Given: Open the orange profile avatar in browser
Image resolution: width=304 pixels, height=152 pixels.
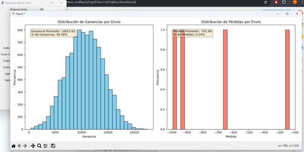Looking at the screenshot, I should pos(295,2).
